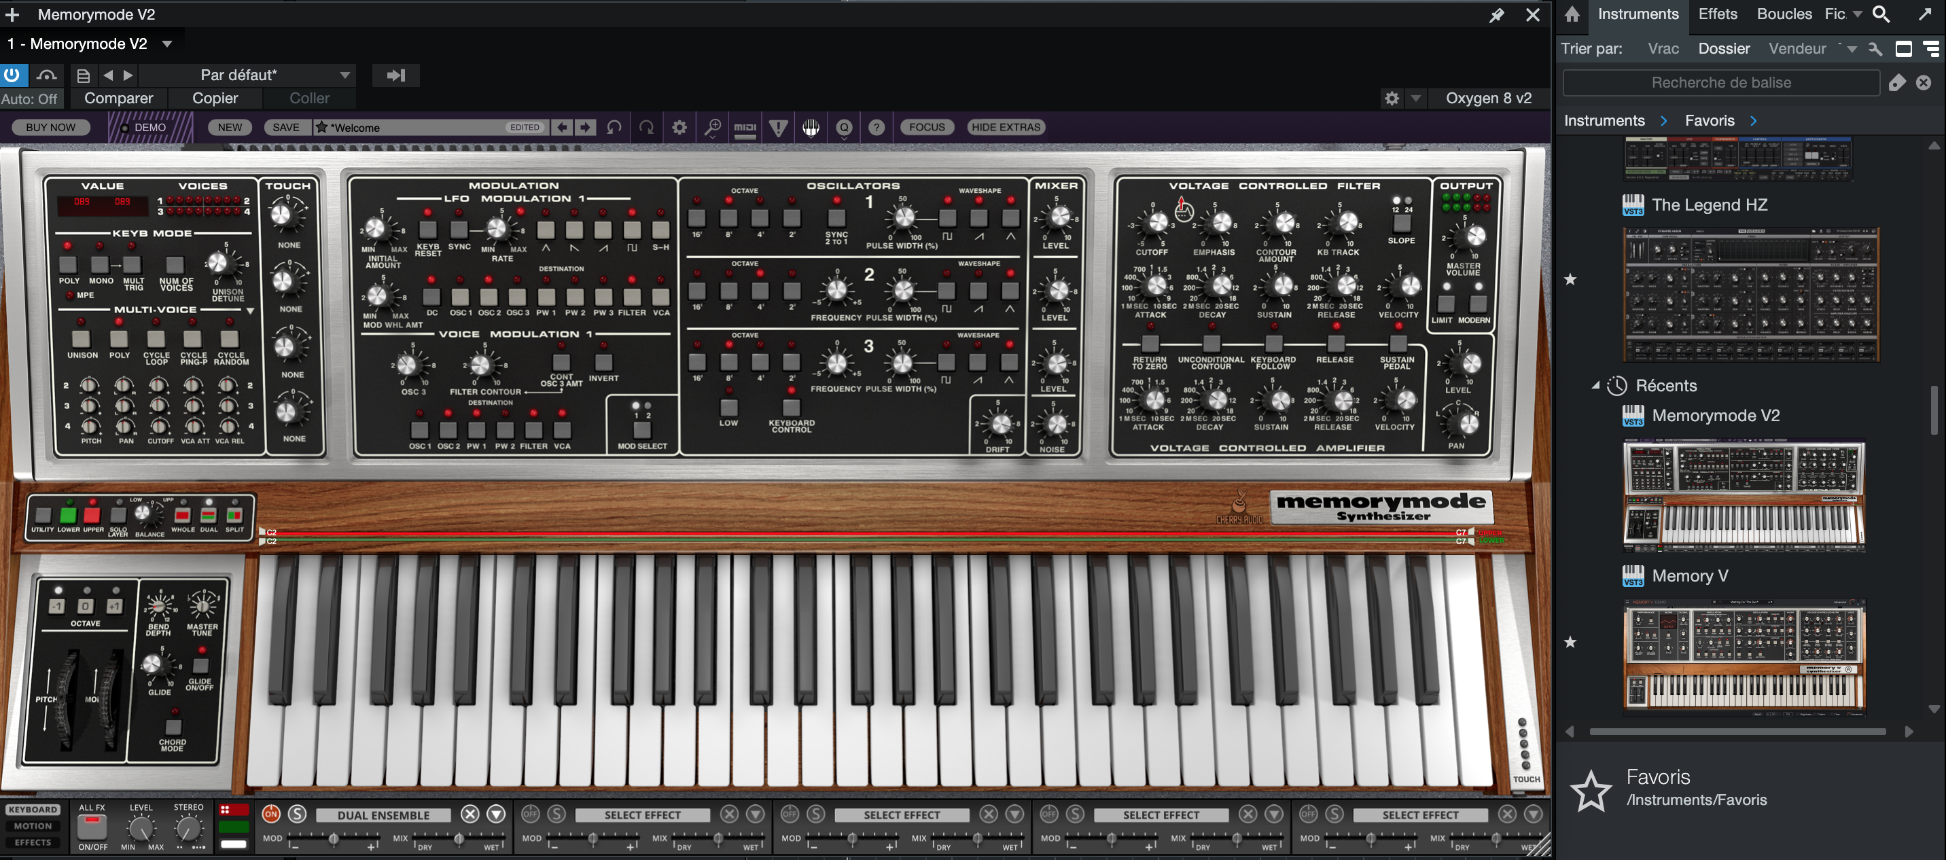The image size is (1946, 860).
Task: Toggle Dual Ensemble effect ON button
Action: pyautogui.click(x=270, y=813)
